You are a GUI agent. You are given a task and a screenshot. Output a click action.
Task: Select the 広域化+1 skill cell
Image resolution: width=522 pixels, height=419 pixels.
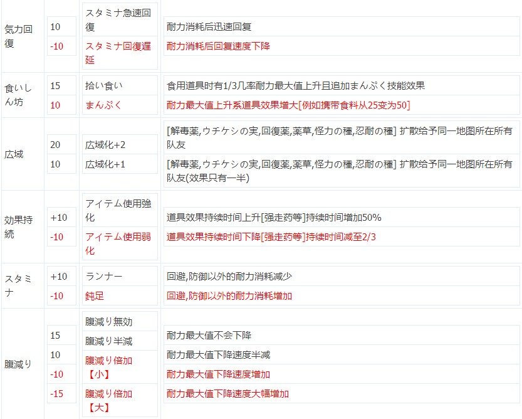105,164
